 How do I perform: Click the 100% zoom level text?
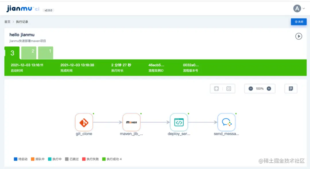260,89
